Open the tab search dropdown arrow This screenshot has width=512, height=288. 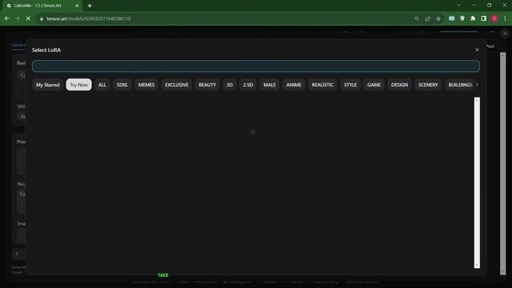(458, 6)
